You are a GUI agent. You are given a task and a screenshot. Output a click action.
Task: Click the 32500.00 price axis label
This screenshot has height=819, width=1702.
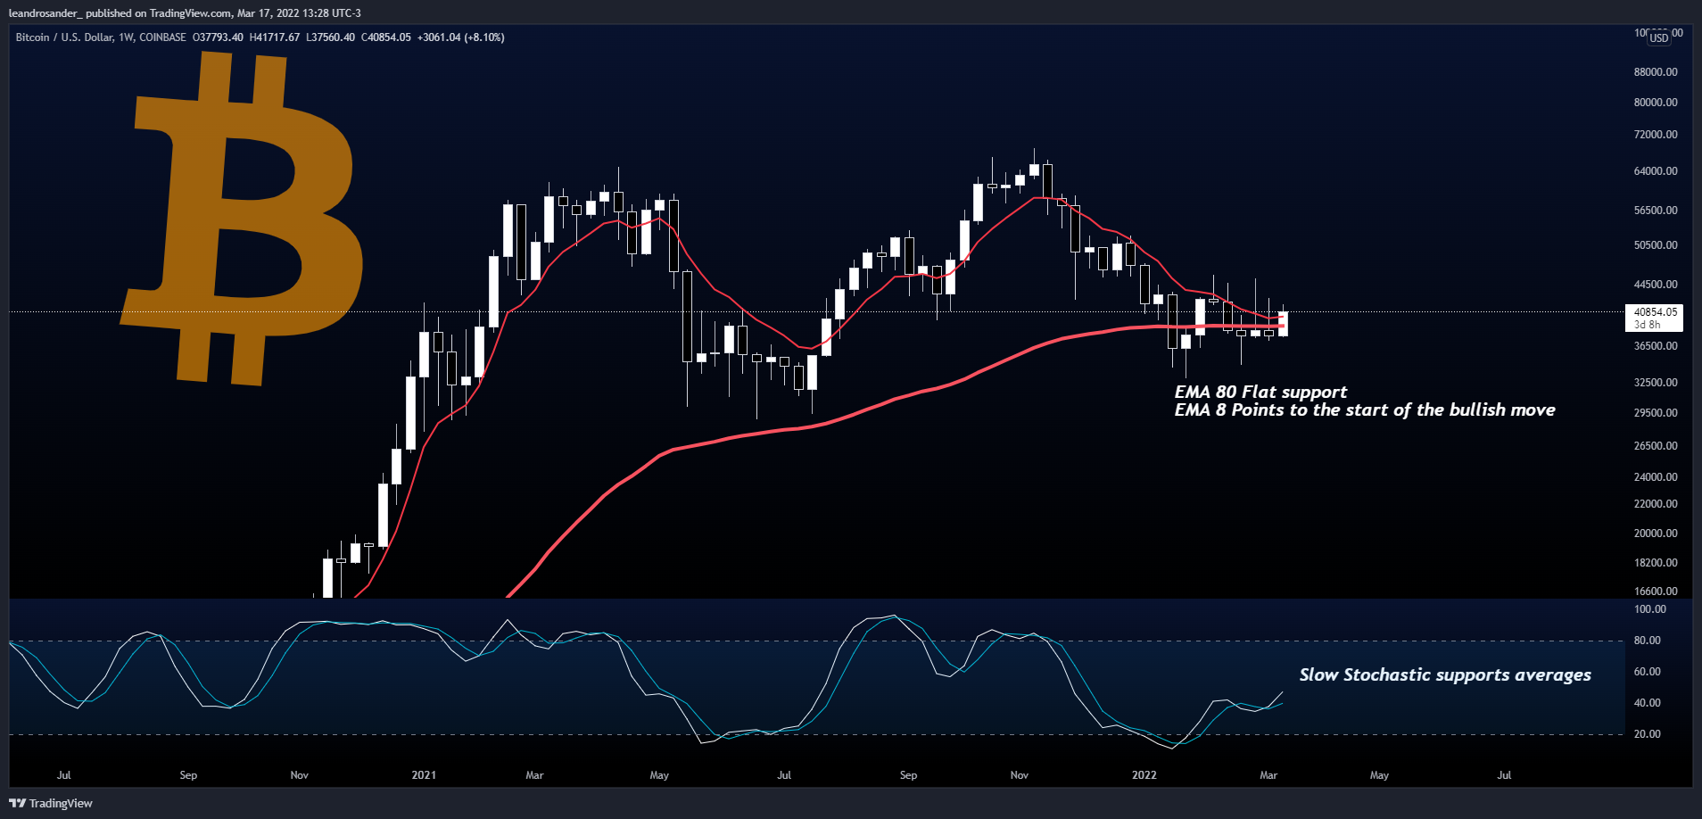[1656, 383]
